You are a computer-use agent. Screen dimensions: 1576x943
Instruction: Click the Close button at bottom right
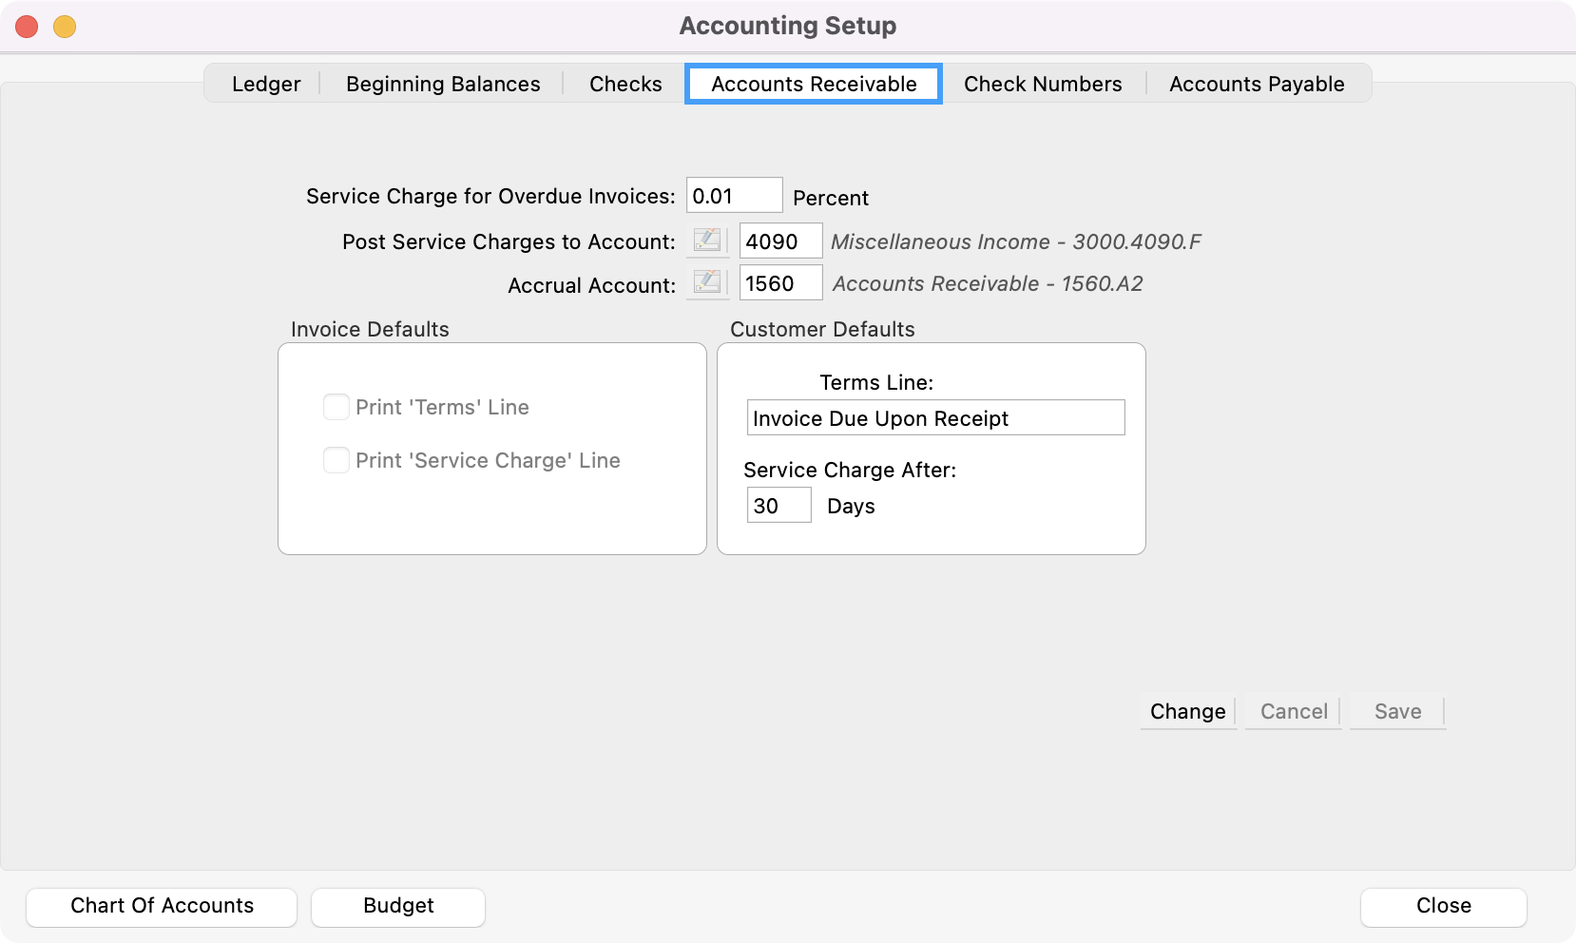(x=1443, y=906)
